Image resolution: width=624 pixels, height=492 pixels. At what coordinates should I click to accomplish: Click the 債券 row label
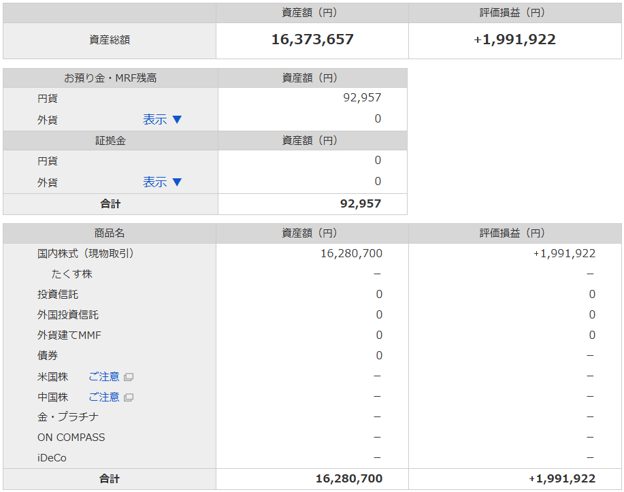click(48, 356)
